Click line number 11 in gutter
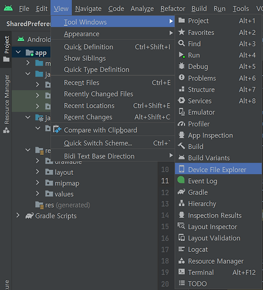 point(165,181)
